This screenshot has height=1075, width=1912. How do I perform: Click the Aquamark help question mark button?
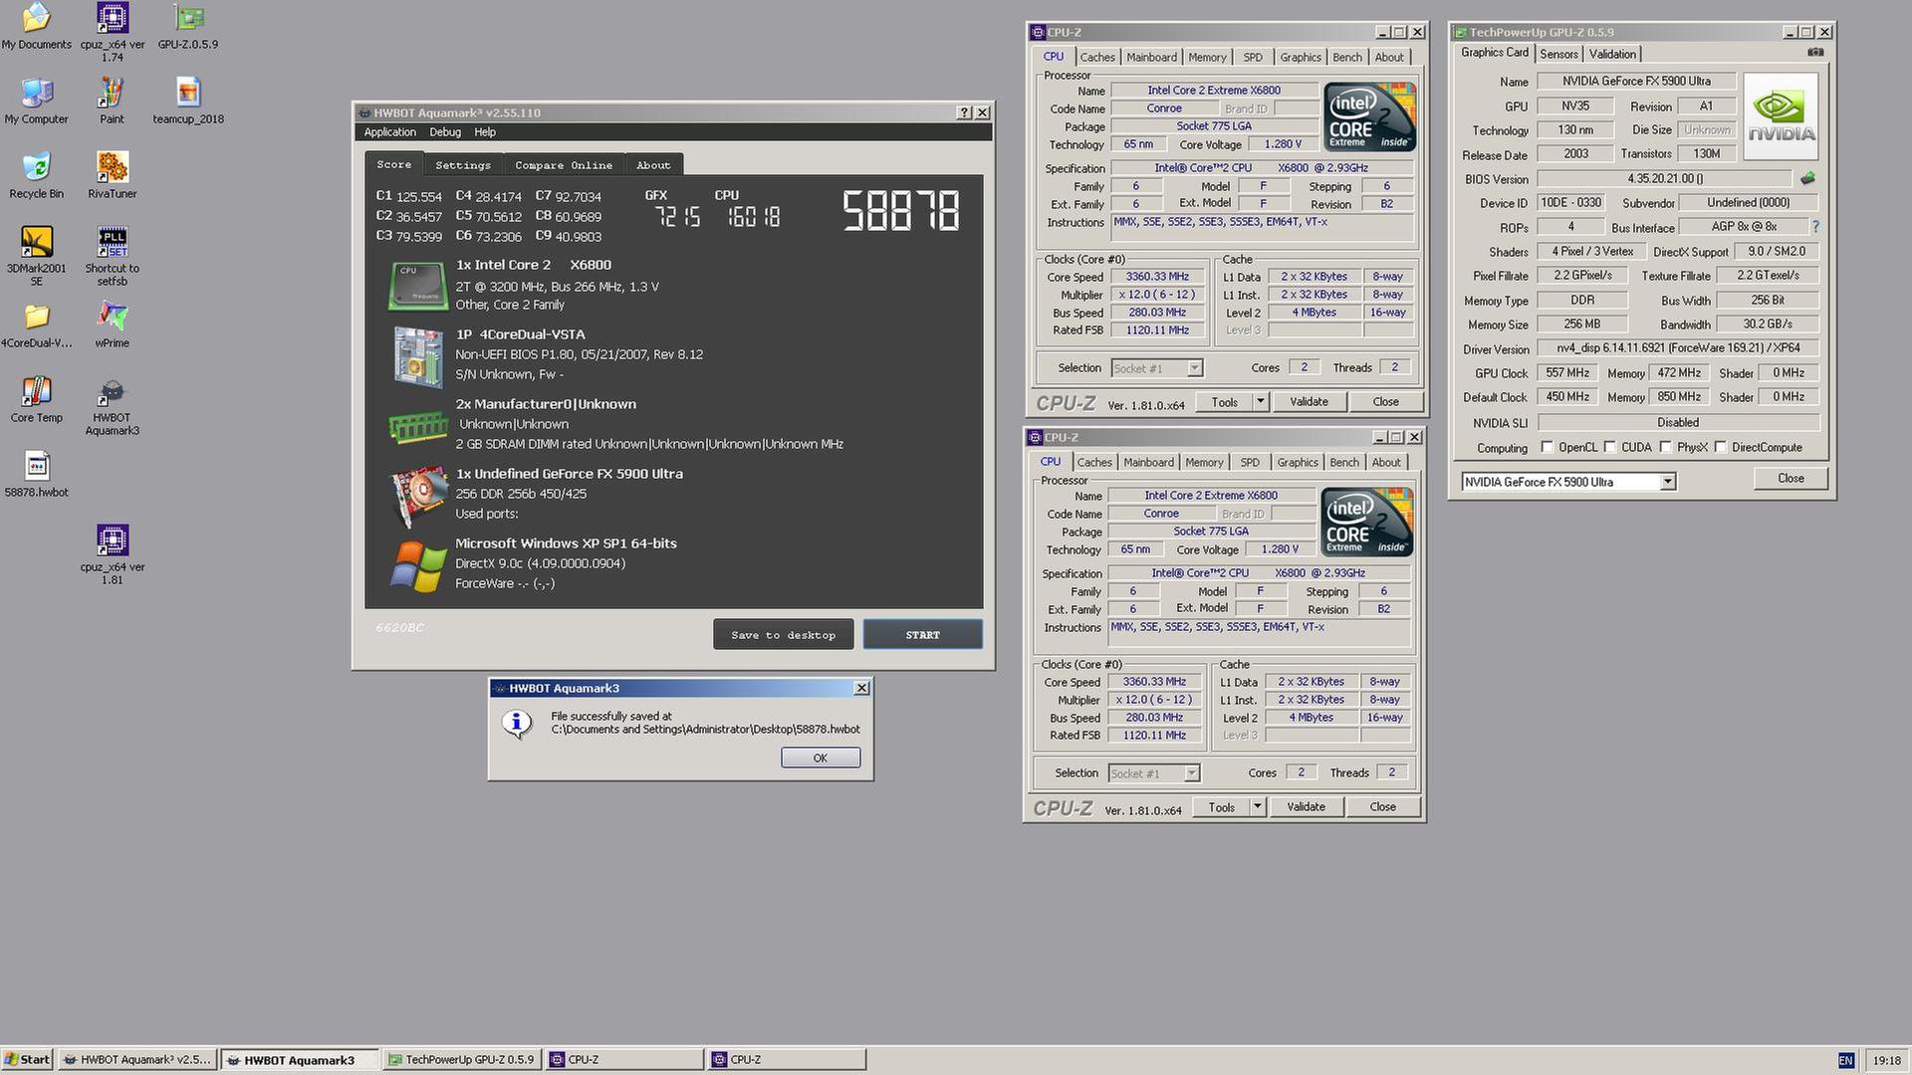[964, 112]
